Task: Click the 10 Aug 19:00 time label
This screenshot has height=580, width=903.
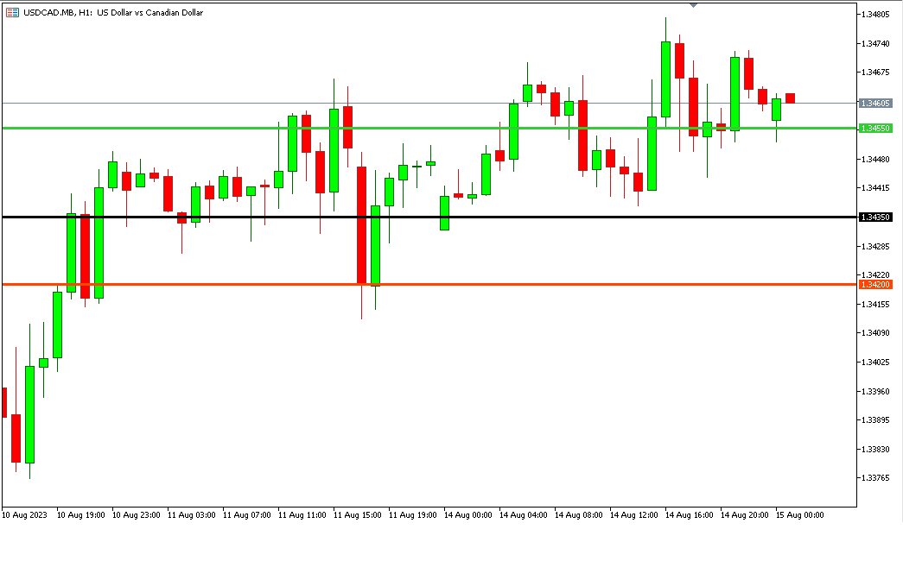Action: pyautogui.click(x=80, y=515)
